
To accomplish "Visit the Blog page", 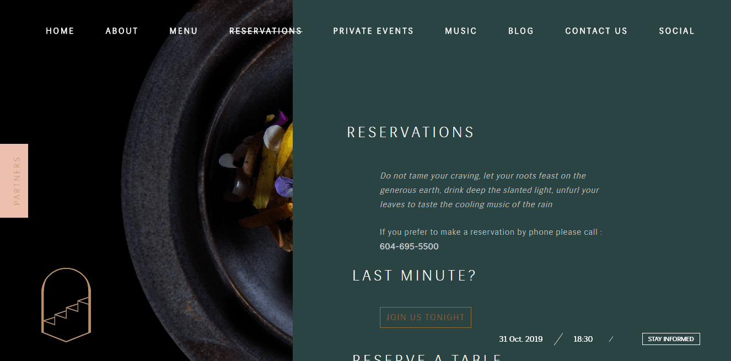I will [x=521, y=31].
